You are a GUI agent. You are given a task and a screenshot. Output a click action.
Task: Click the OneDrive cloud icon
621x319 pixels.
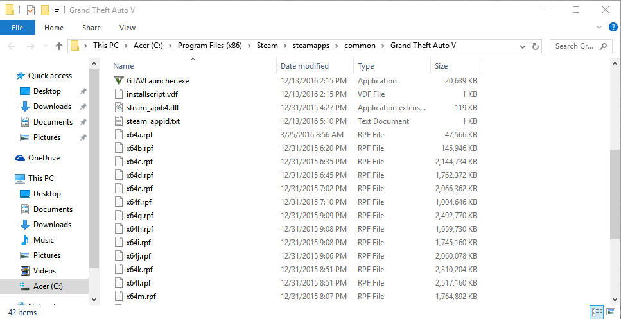(x=20, y=158)
